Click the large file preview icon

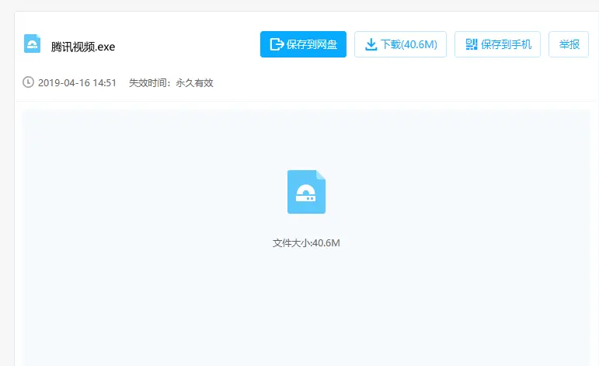point(306,192)
